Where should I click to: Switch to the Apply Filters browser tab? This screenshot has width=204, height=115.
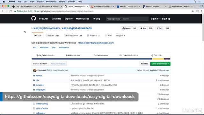pos(181,6)
